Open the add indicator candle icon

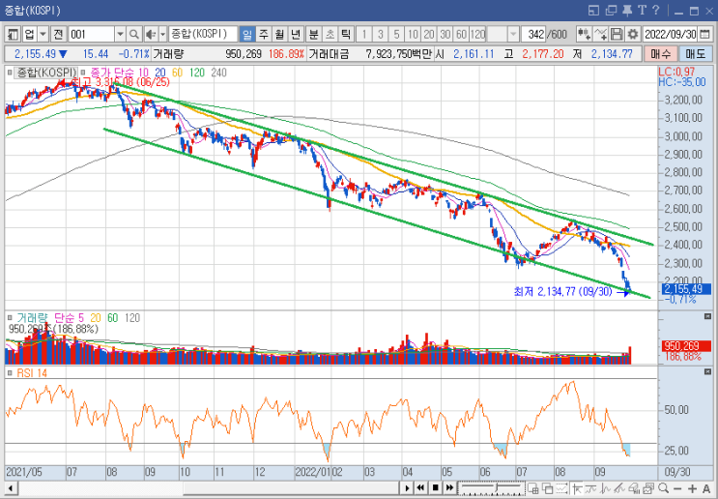[x=584, y=34]
